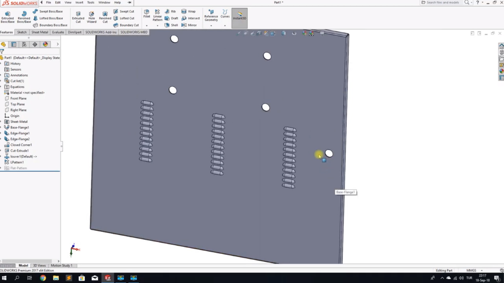
Task: Open the Insert menu
Action: (x=79, y=2)
